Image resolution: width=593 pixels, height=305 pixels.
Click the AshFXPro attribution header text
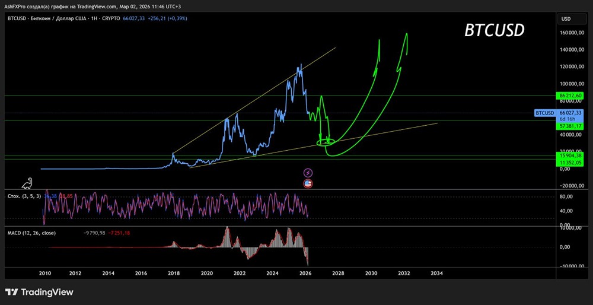click(93, 7)
